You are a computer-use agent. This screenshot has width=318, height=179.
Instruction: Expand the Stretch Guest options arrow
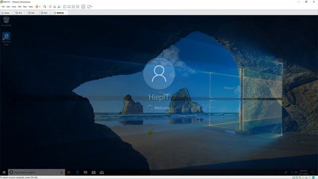(x=92, y=6)
